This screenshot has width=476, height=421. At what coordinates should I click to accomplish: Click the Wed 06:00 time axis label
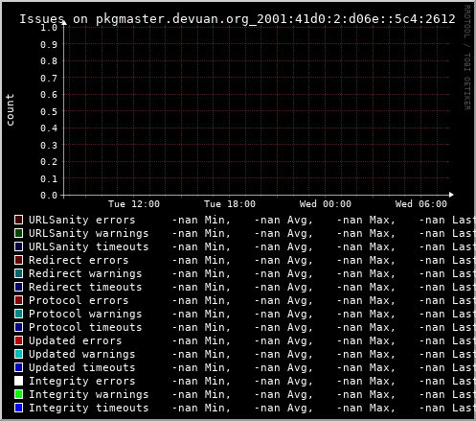click(421, 204)
